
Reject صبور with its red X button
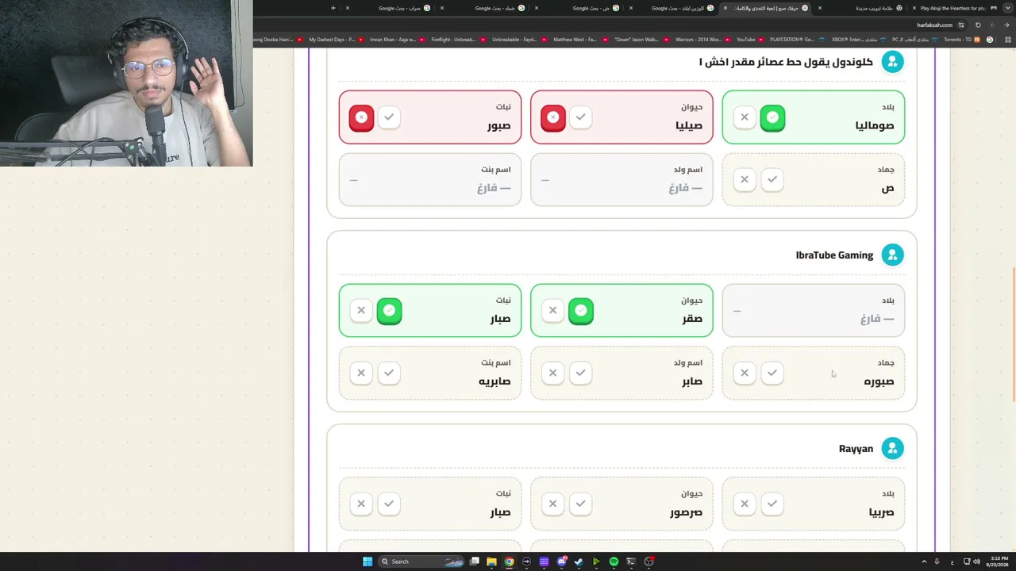click(x=361, y=117)
